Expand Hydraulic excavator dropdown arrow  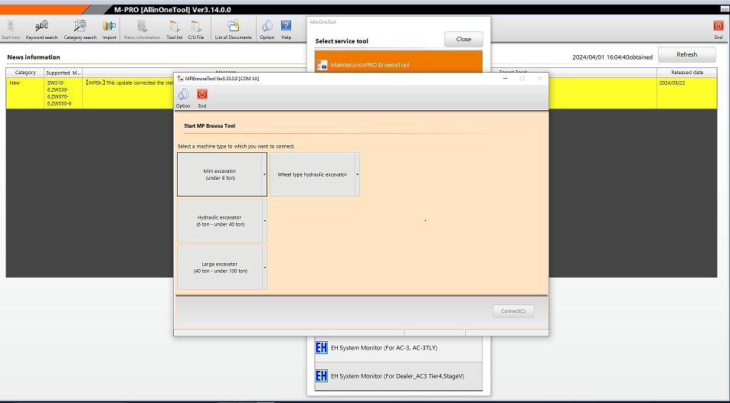click(265, 221)
